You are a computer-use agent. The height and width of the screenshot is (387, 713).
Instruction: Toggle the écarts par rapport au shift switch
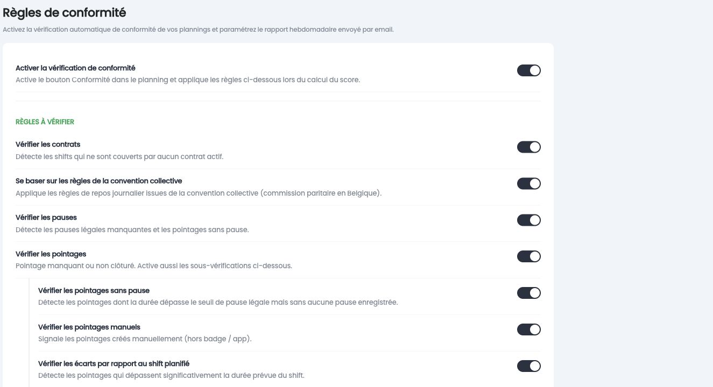528,366
